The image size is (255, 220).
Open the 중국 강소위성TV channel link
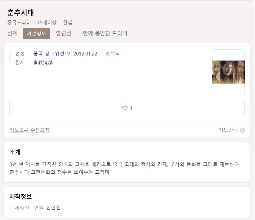click(x=52, y=54)
